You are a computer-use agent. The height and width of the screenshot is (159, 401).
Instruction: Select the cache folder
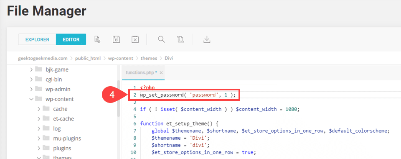pos(60,109)
